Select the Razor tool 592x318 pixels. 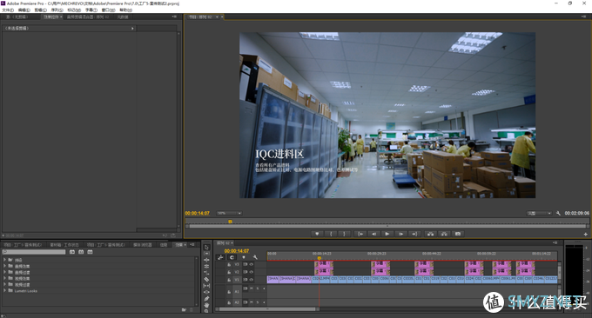206,279
